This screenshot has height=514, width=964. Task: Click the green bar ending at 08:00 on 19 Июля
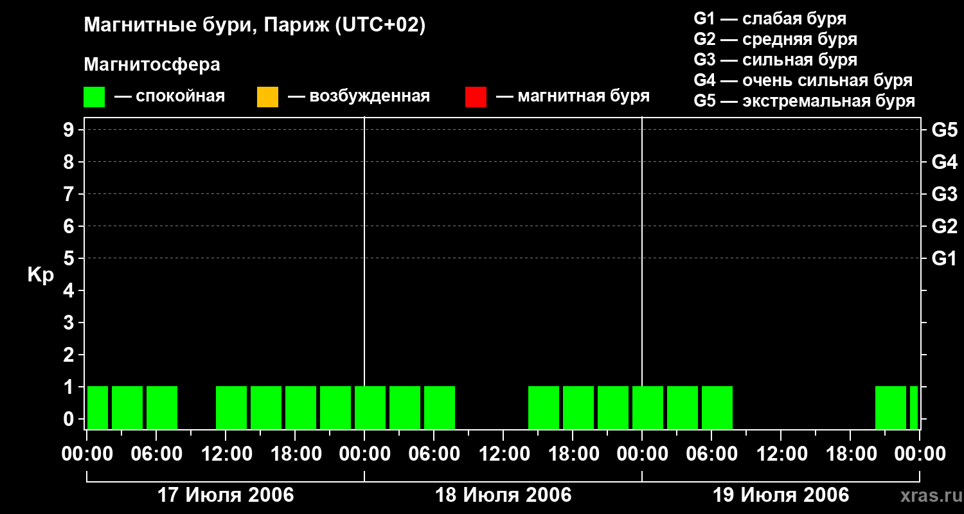[717, 407]
